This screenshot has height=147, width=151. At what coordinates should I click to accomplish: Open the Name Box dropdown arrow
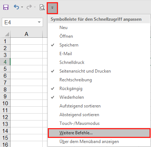[x=39, y=22]
